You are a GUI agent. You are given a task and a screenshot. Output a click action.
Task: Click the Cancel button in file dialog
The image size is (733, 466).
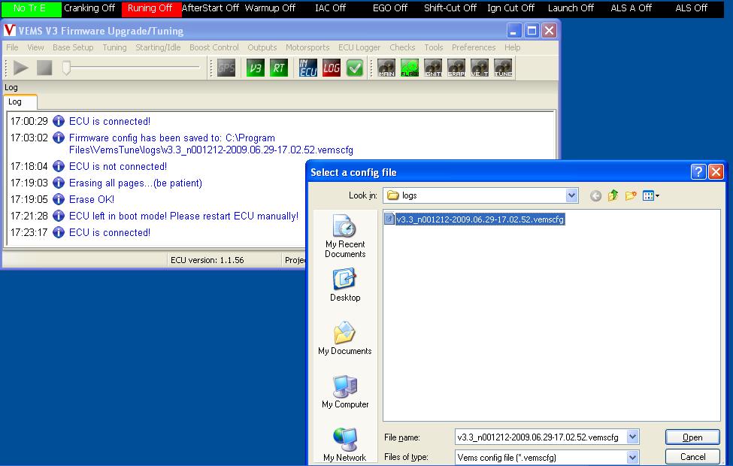(x=692, y=457)
